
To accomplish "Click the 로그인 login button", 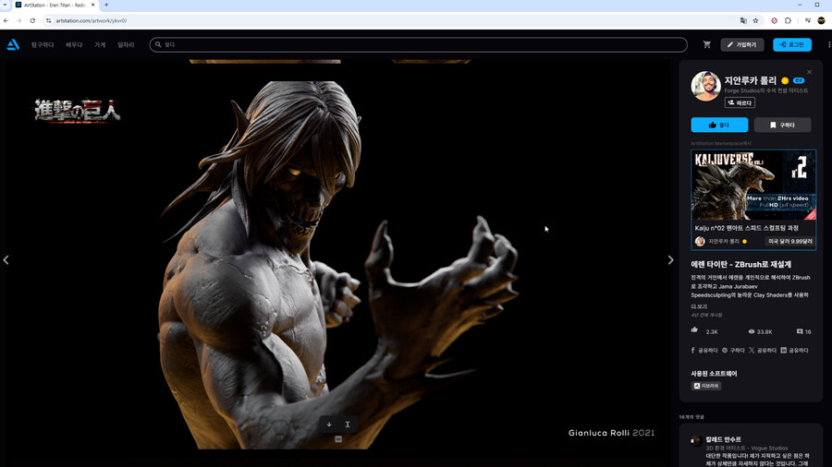I will 791,44.
